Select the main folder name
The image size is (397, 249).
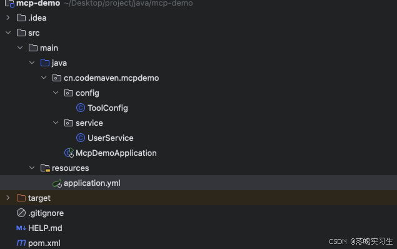pyautogui.click(x=49, y=48)
